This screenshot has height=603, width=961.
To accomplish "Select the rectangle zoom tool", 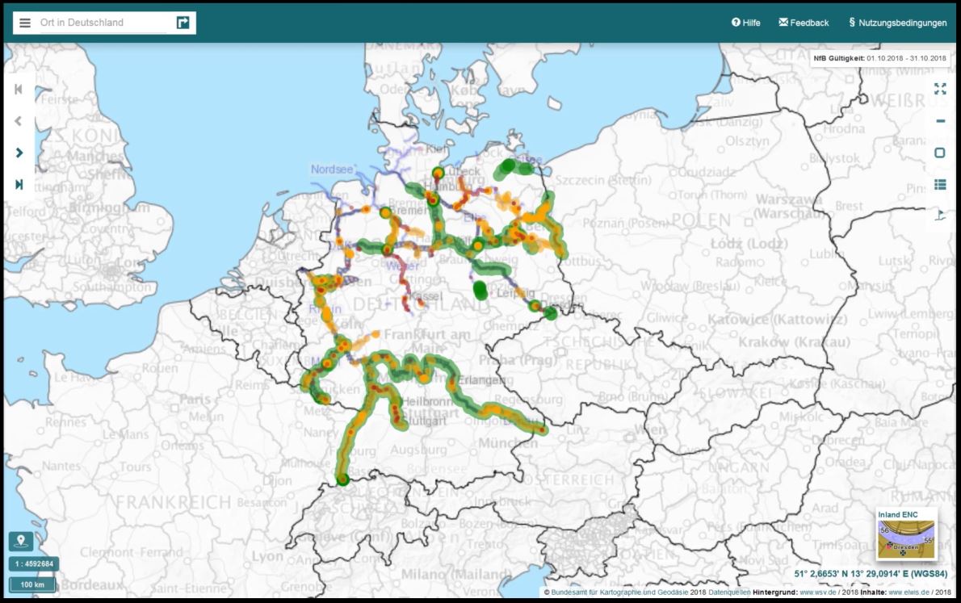I will tap(939, 153).
